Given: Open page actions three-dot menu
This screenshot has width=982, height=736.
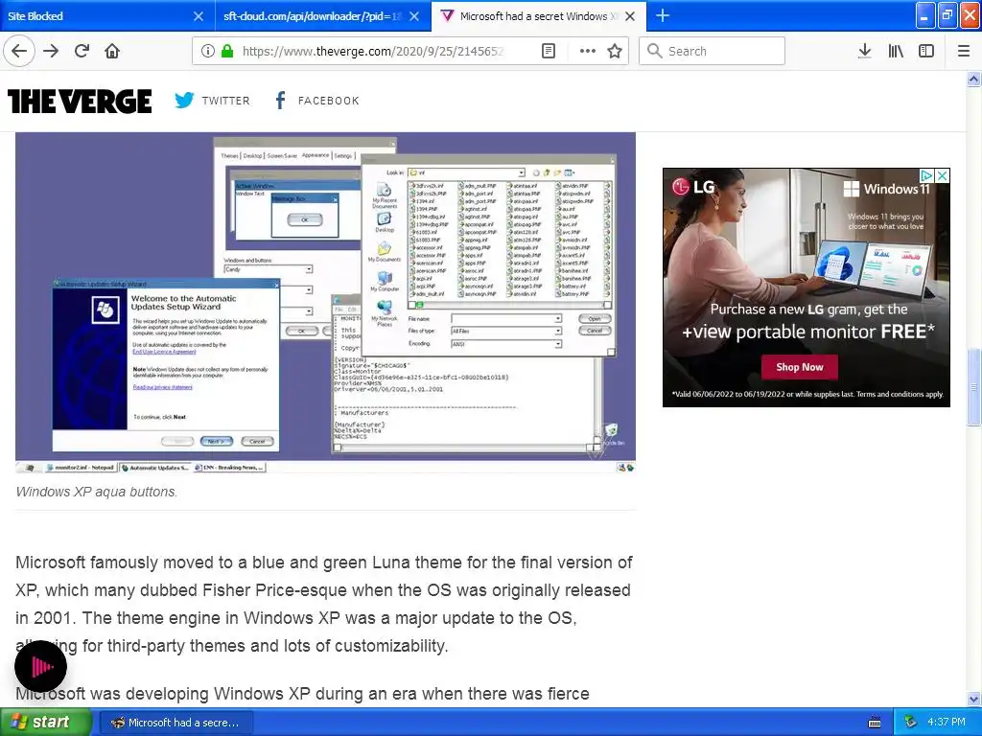Looking at the screenshot, I should 588,51.
